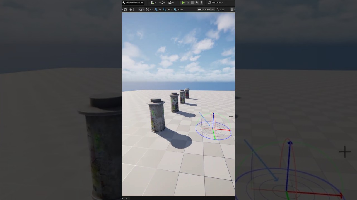
Task: Select the farthest barrel in viewport
Action: [x=187, y=93]
